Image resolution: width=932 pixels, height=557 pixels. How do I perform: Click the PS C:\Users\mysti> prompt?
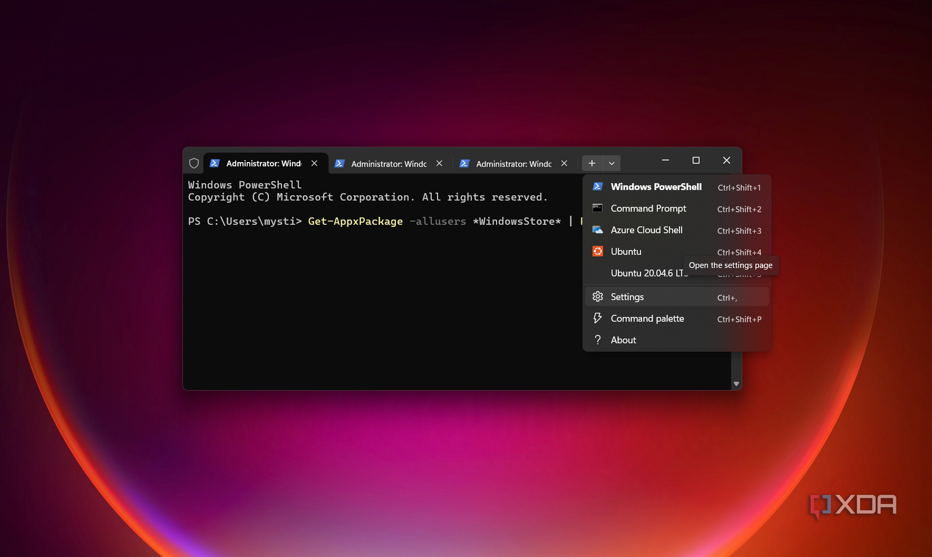245,221
